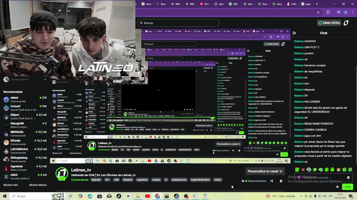
Task: Open File Explorer from taskbar
Action: (x=138, y=196)
